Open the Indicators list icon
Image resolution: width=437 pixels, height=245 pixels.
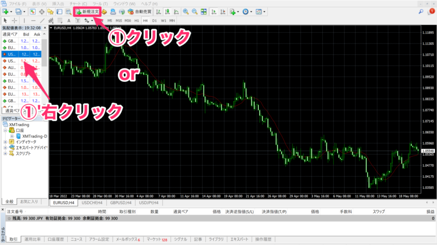coord(233,12)
